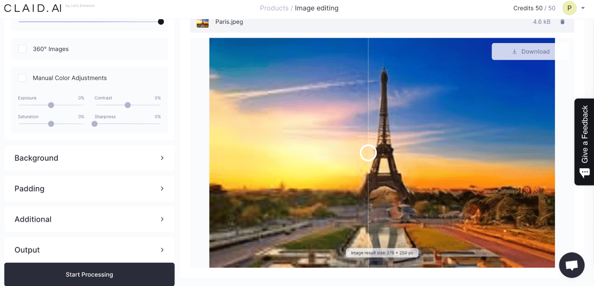Click the Credits 50 / 50 indicator
This screenshot has height=286, width=594.
point(534,8)
